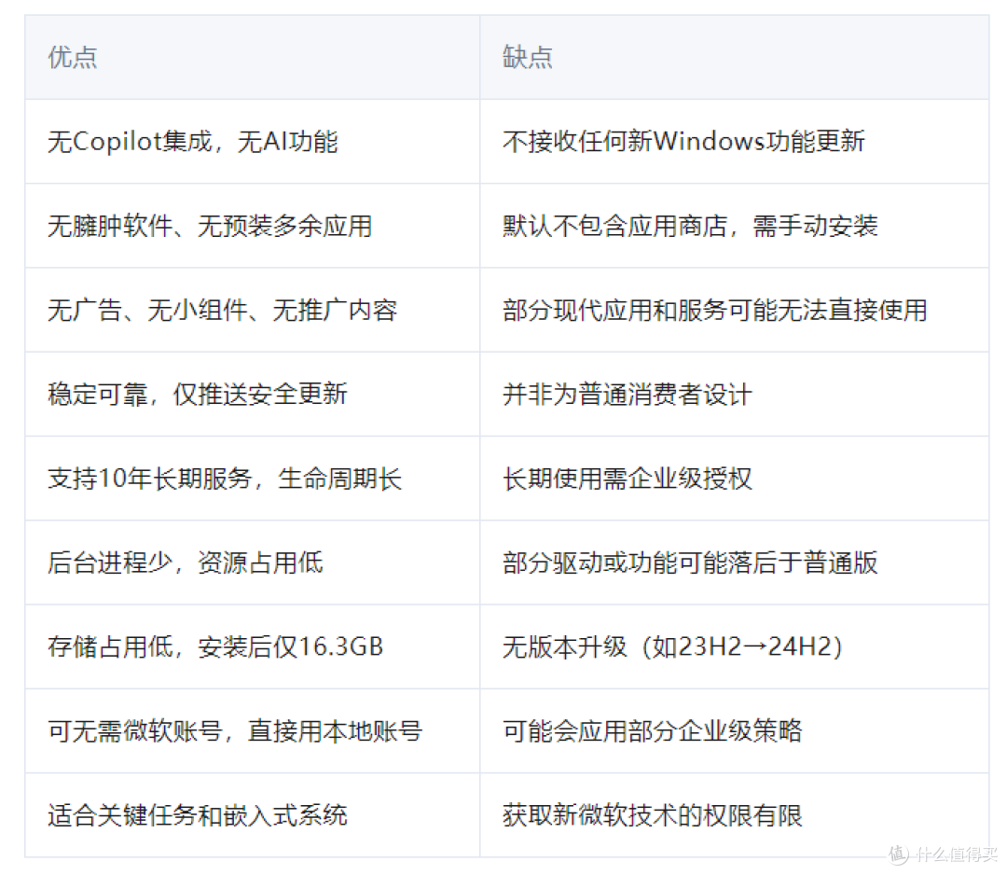Click cell 部分现代应用和服务可能无法直接使用

coord(734,310)
